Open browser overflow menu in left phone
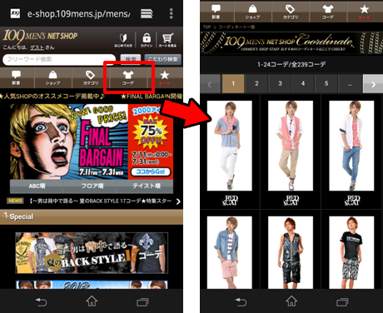383x313 pixels. coord(172,13)
